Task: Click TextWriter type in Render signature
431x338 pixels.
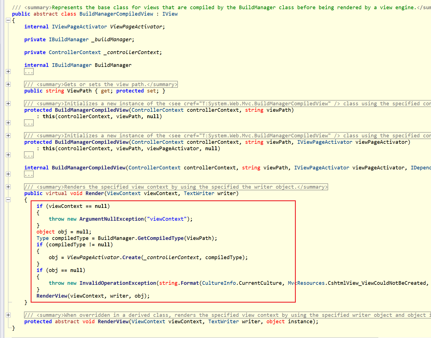Action: tap(199, 193)
